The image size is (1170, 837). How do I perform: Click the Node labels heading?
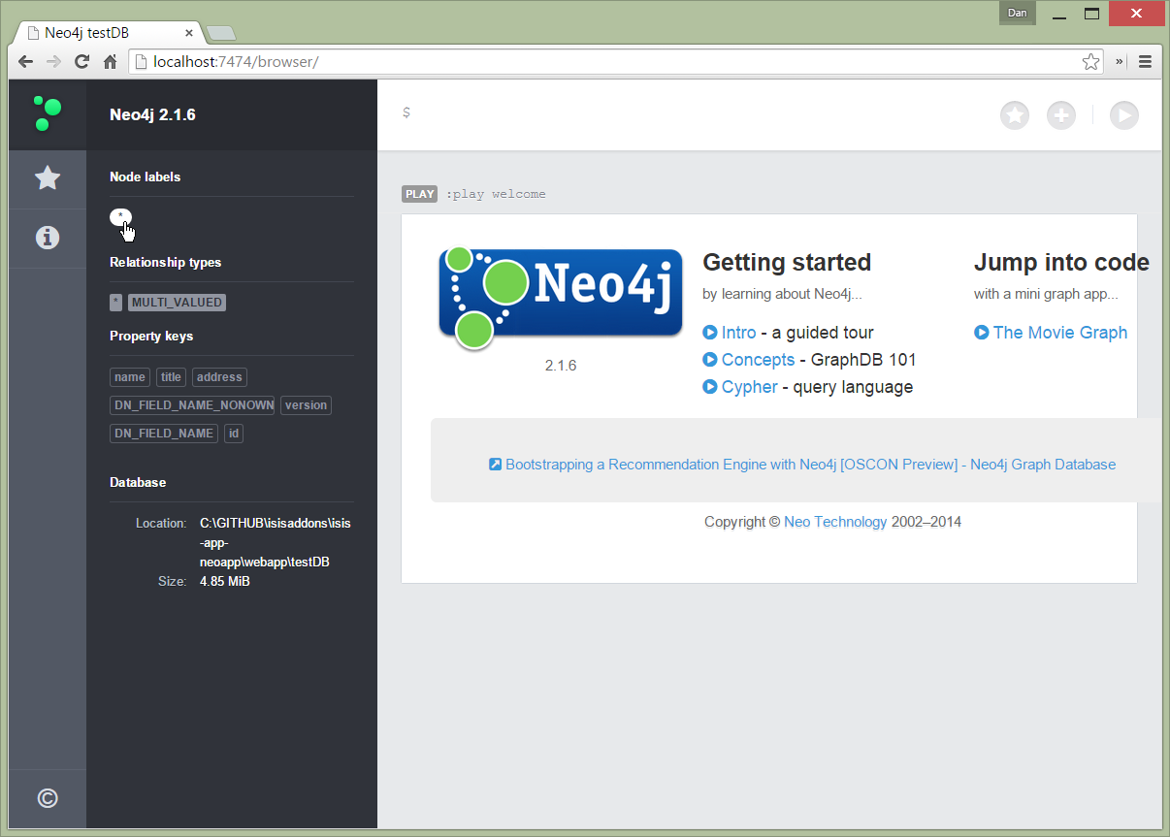pyautogui.click(x=145, y=177)
